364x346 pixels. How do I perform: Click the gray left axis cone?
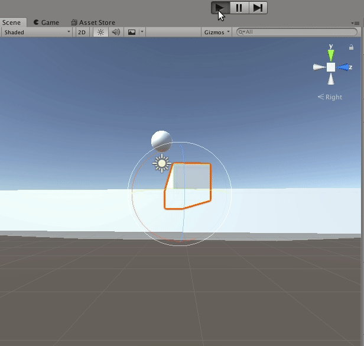coord(319,67)
